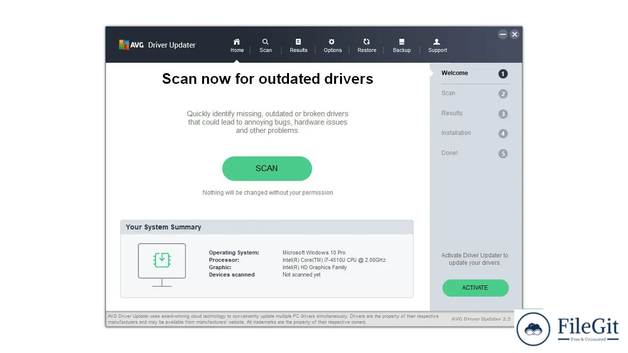Image resolution: width=628 pixels, height=353 pixels.
Task: Close the Driver Updater window
Action: [x=514, y=34]
